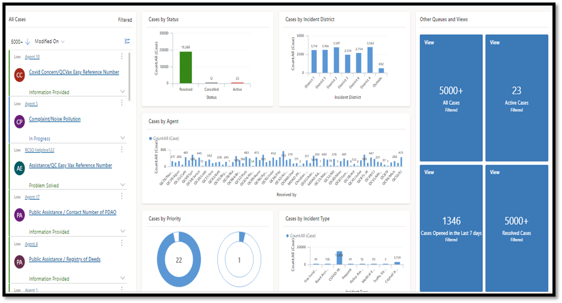Open the Modified On sort dropdown
The image size is (562, 303).
(x=49, y=42)
